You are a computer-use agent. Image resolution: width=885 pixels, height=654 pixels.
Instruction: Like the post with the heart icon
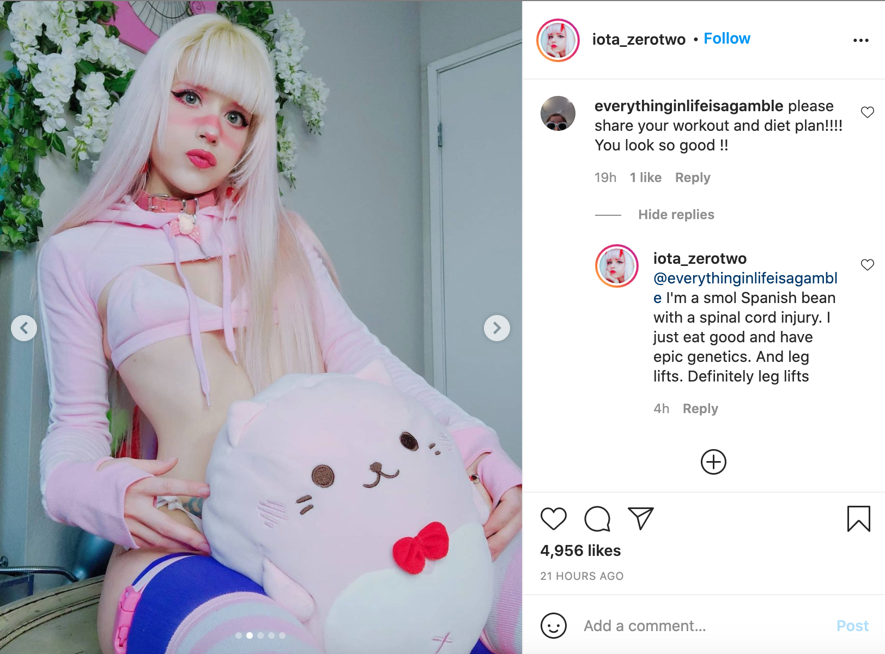pos(553,518)
